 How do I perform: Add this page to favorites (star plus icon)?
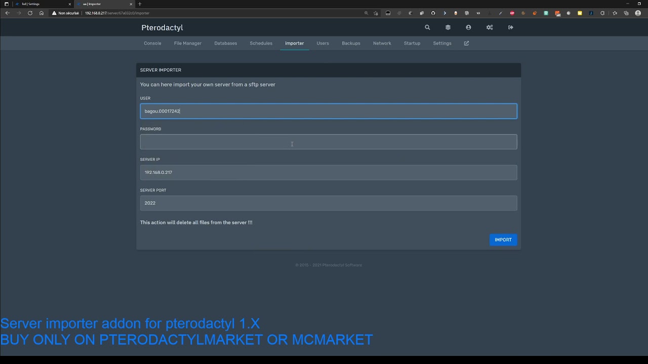click(x=376, y=13)
